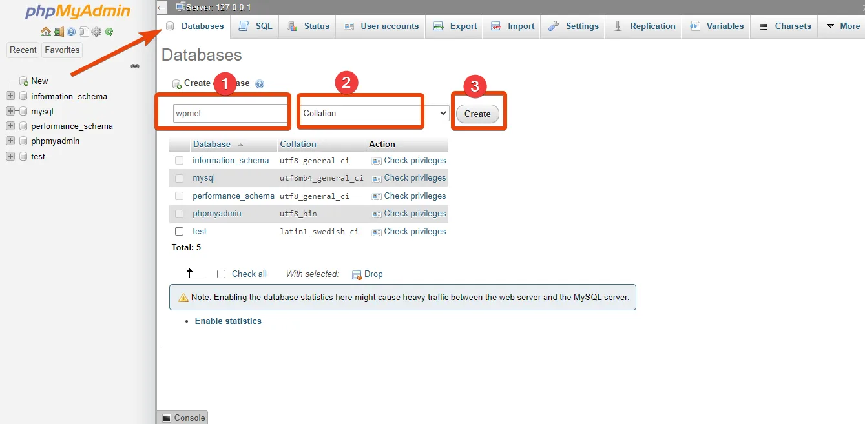Expand performance_schema node plus button

[10, 126]
